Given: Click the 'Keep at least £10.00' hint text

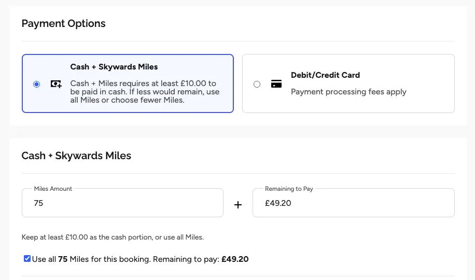Looking at the screenshot, I should (x=113, y=237).
